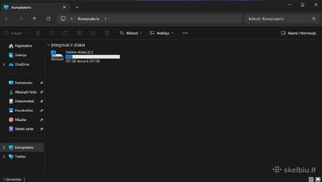
Task: Expand Kompiuteris tree node in sidebar
Action: (x=4, y=148)
